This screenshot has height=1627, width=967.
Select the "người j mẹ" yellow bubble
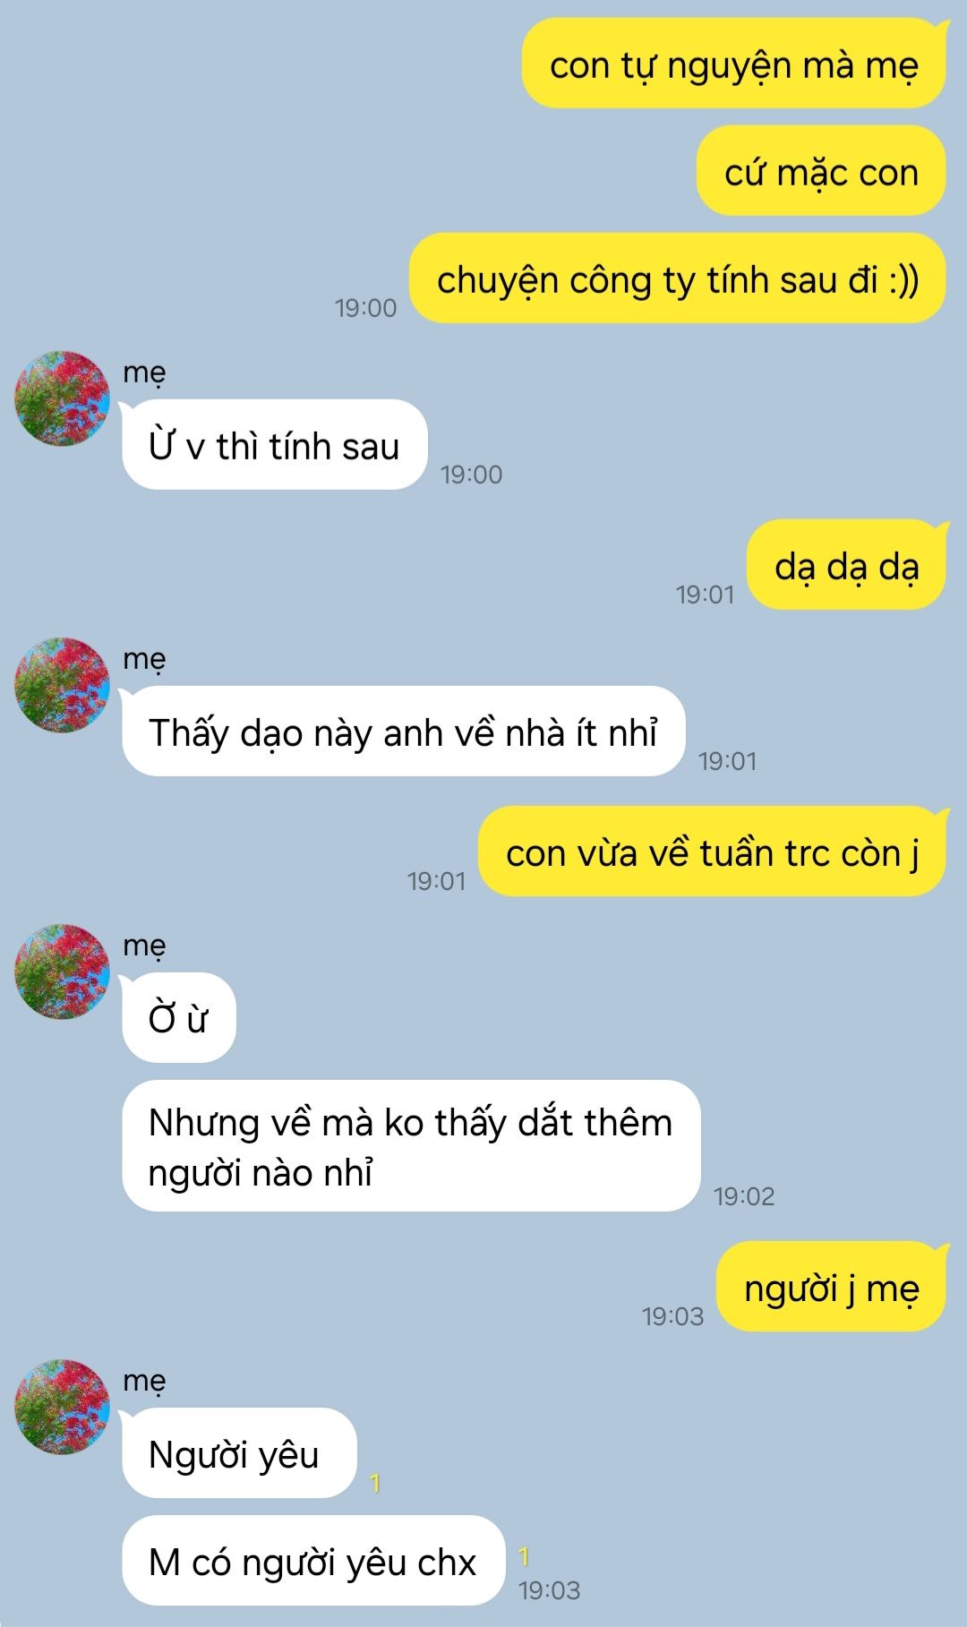coord(832,1287)
